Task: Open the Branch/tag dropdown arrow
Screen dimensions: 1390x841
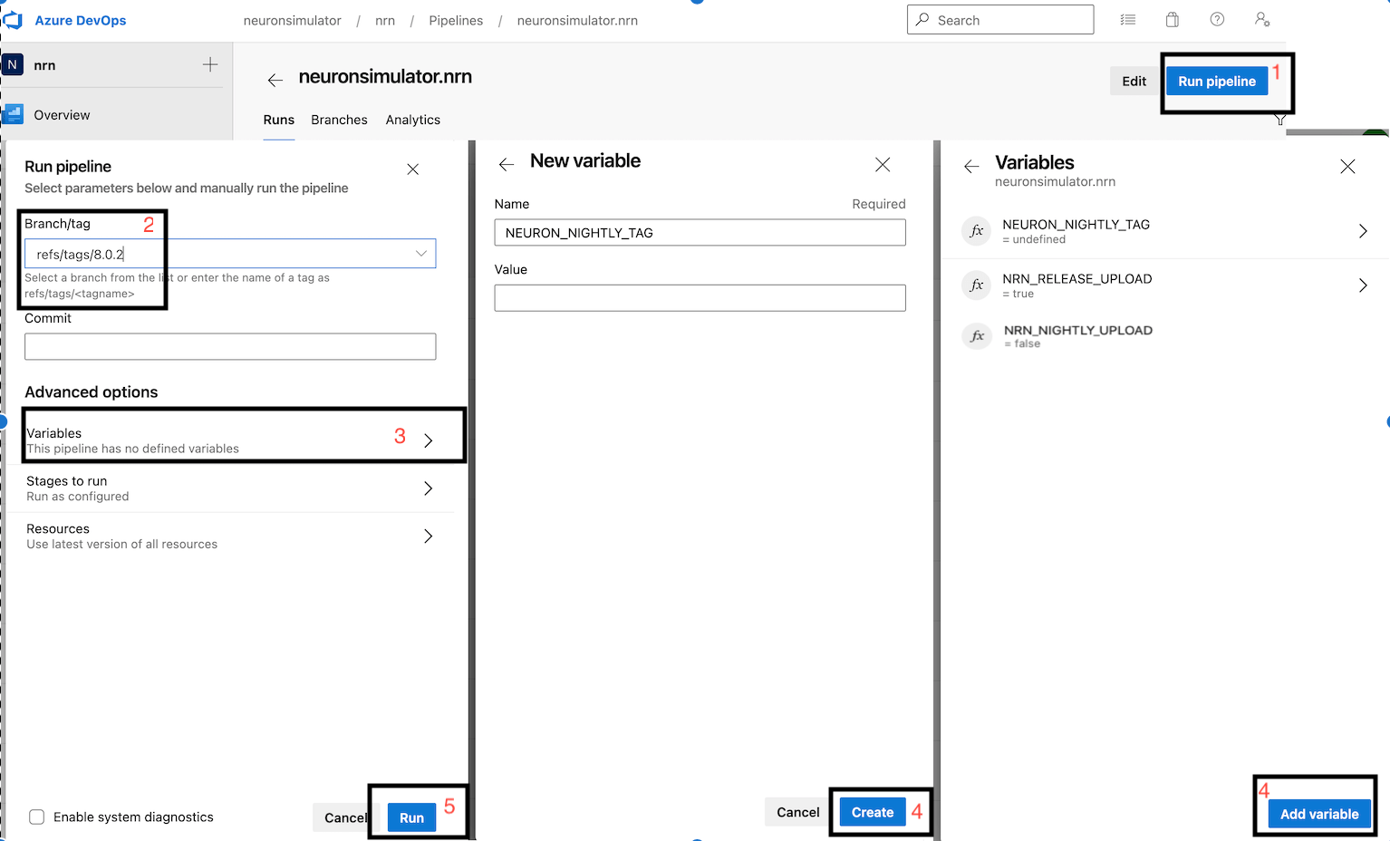Action: (x=421, y=254)
